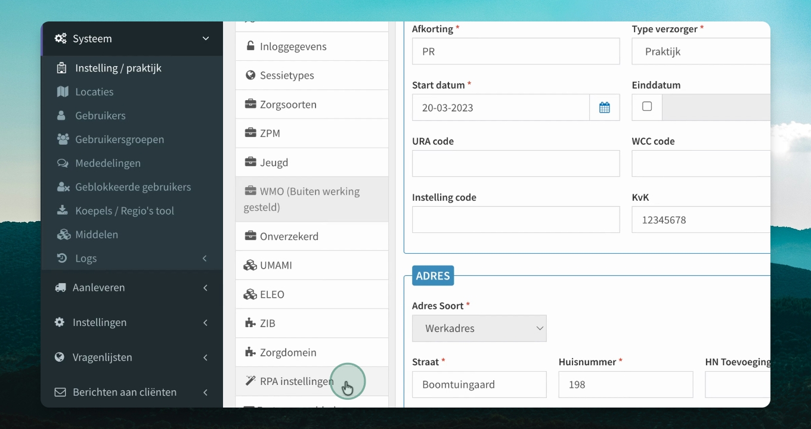The height and width of the screenshot is (429, 811).
Task: Open the Sessietypes settings tab
Action: [312, 76]
